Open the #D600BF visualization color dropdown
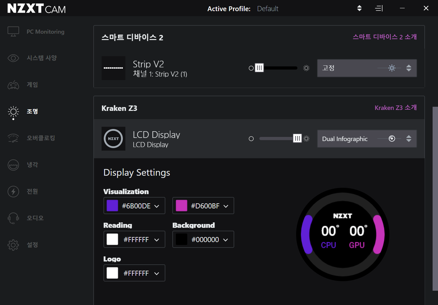Viewport: 438px width, 305px height. [x=203, y=206]
